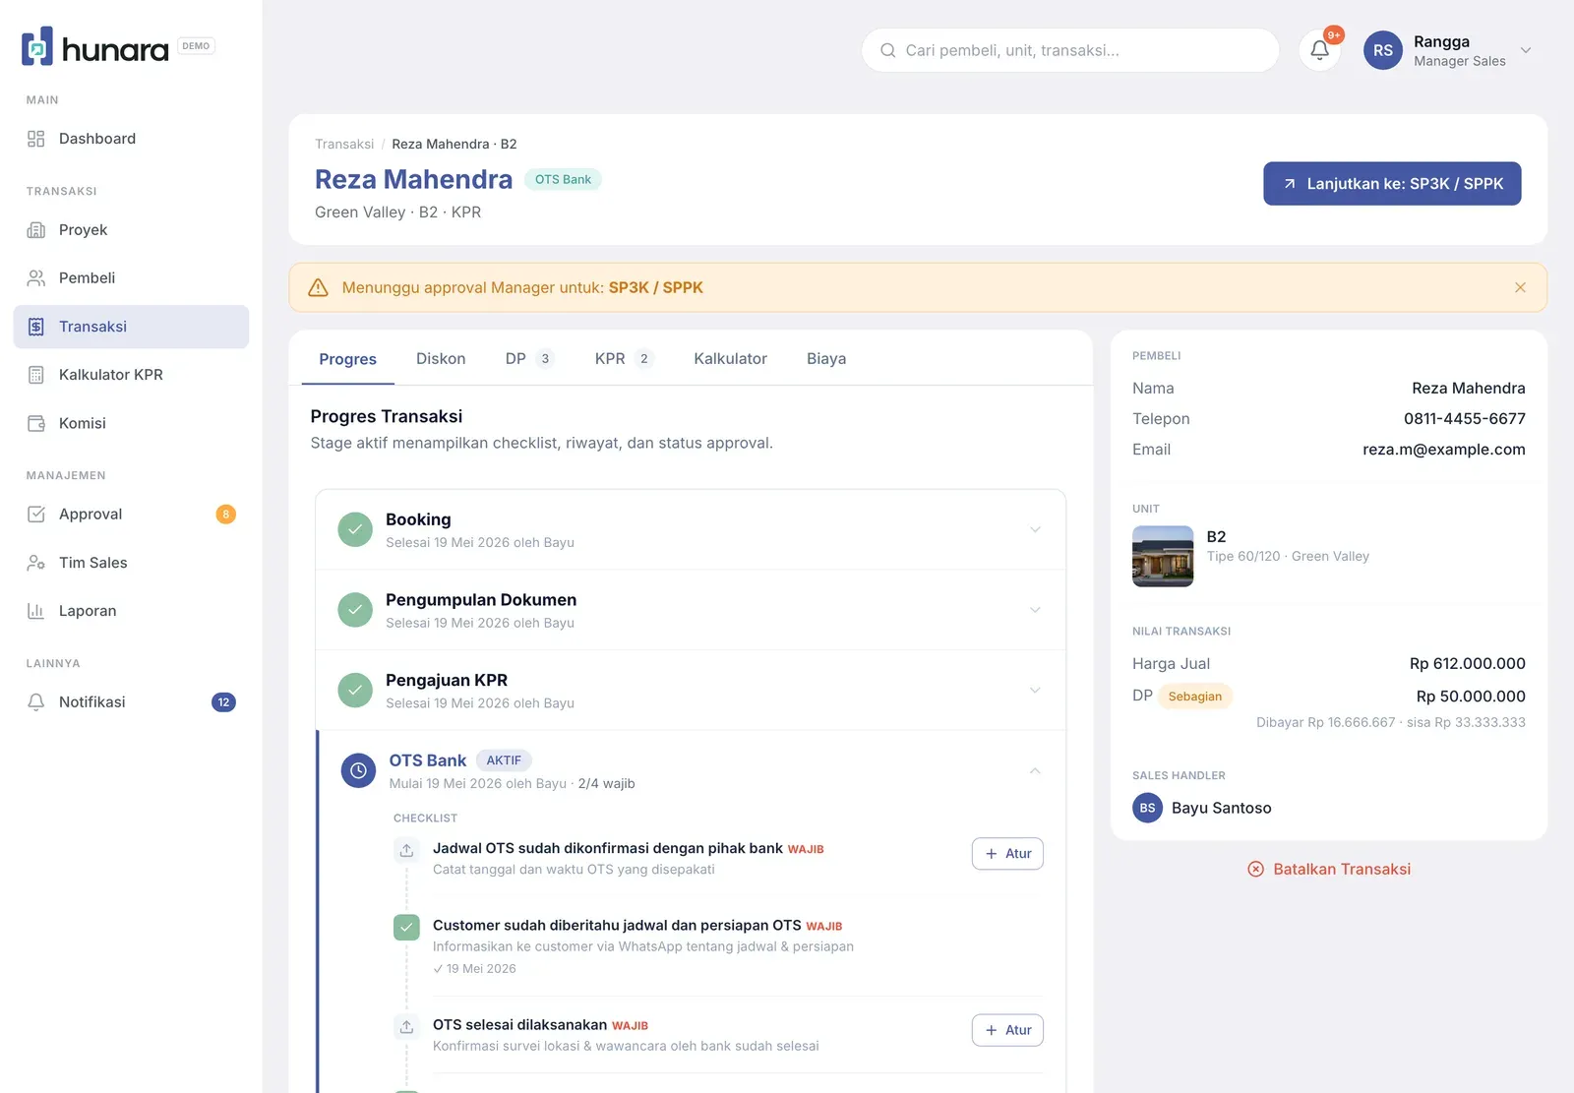Screen dimensions: 1574x1093
Task: Click the Kalkulator KPR calculator icon
Action: 36,375
